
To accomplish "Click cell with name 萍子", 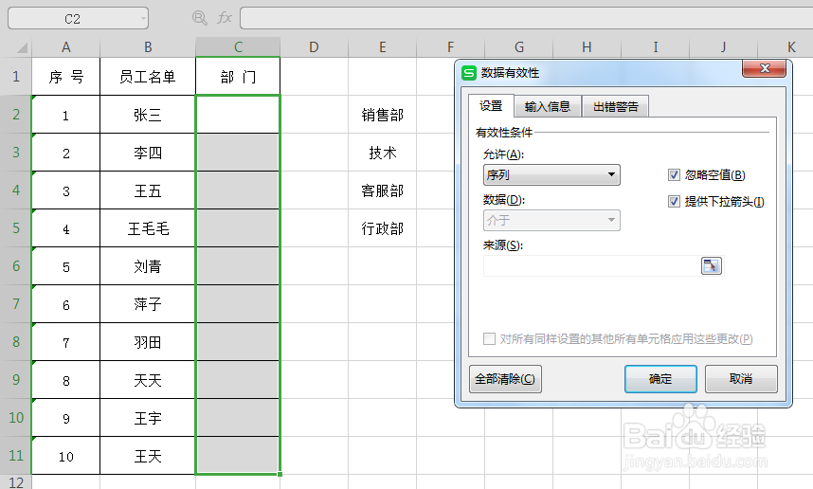I will [148, 304].
